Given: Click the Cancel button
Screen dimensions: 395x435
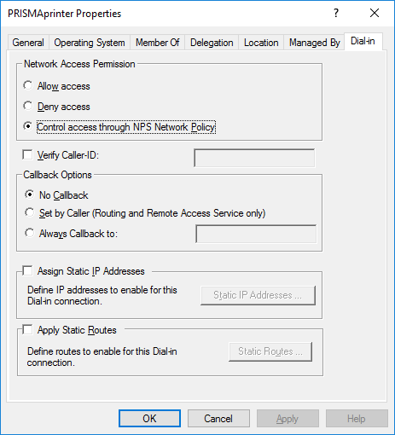Looking at the screenshot, I should (x=218, y=419).
